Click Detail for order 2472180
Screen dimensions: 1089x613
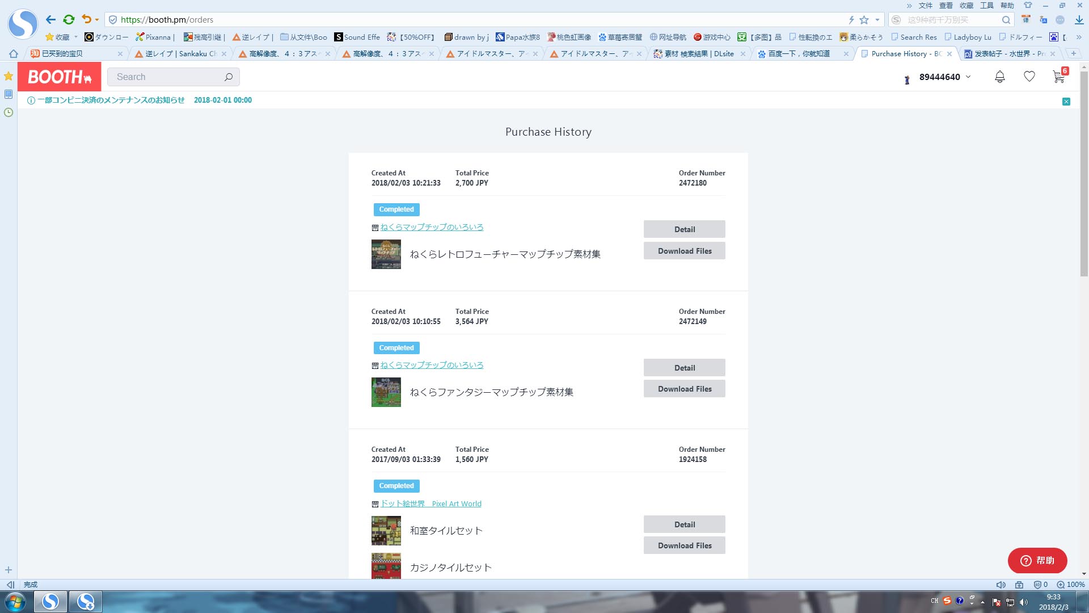click(685, 229)
